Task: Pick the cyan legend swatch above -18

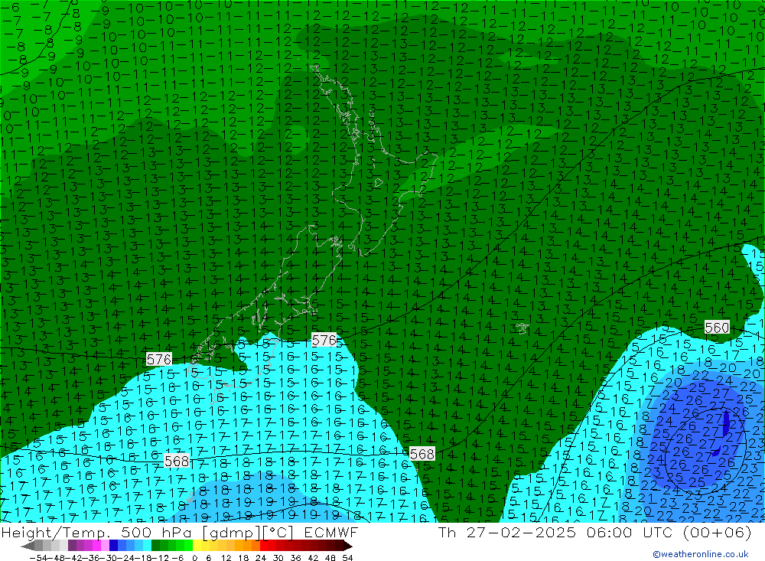Action: pos(147,546)
